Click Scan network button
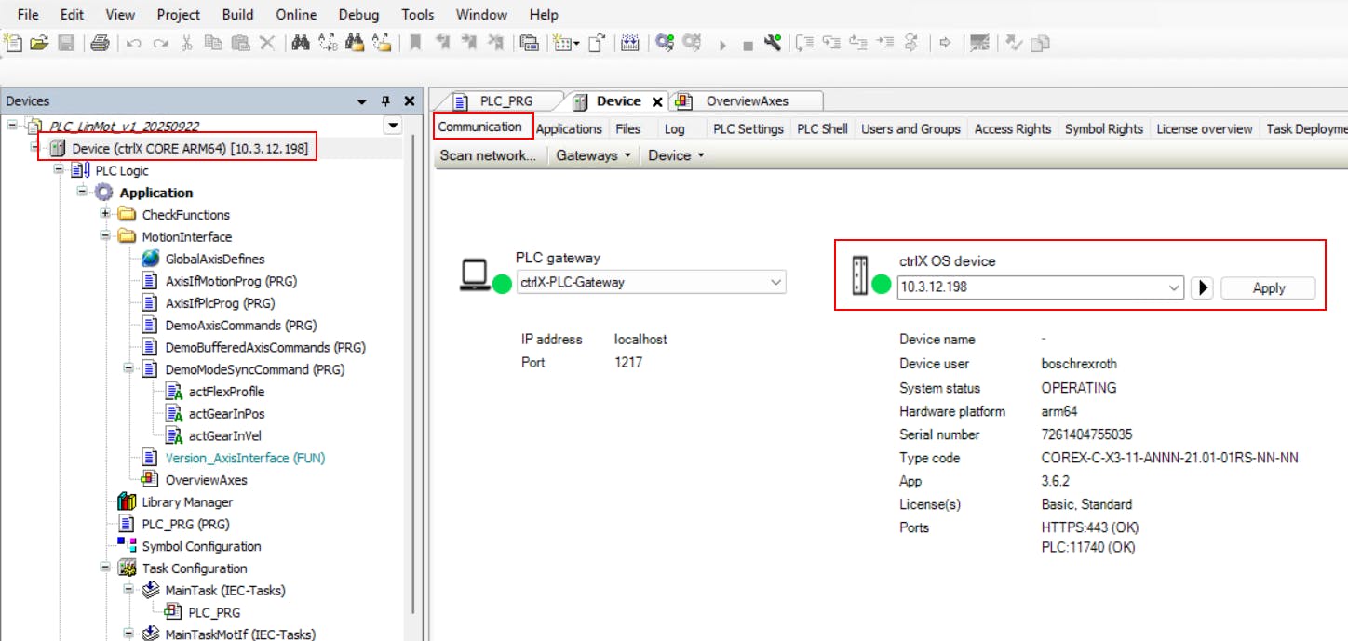Screen dimensions: 1348x641 488,155
